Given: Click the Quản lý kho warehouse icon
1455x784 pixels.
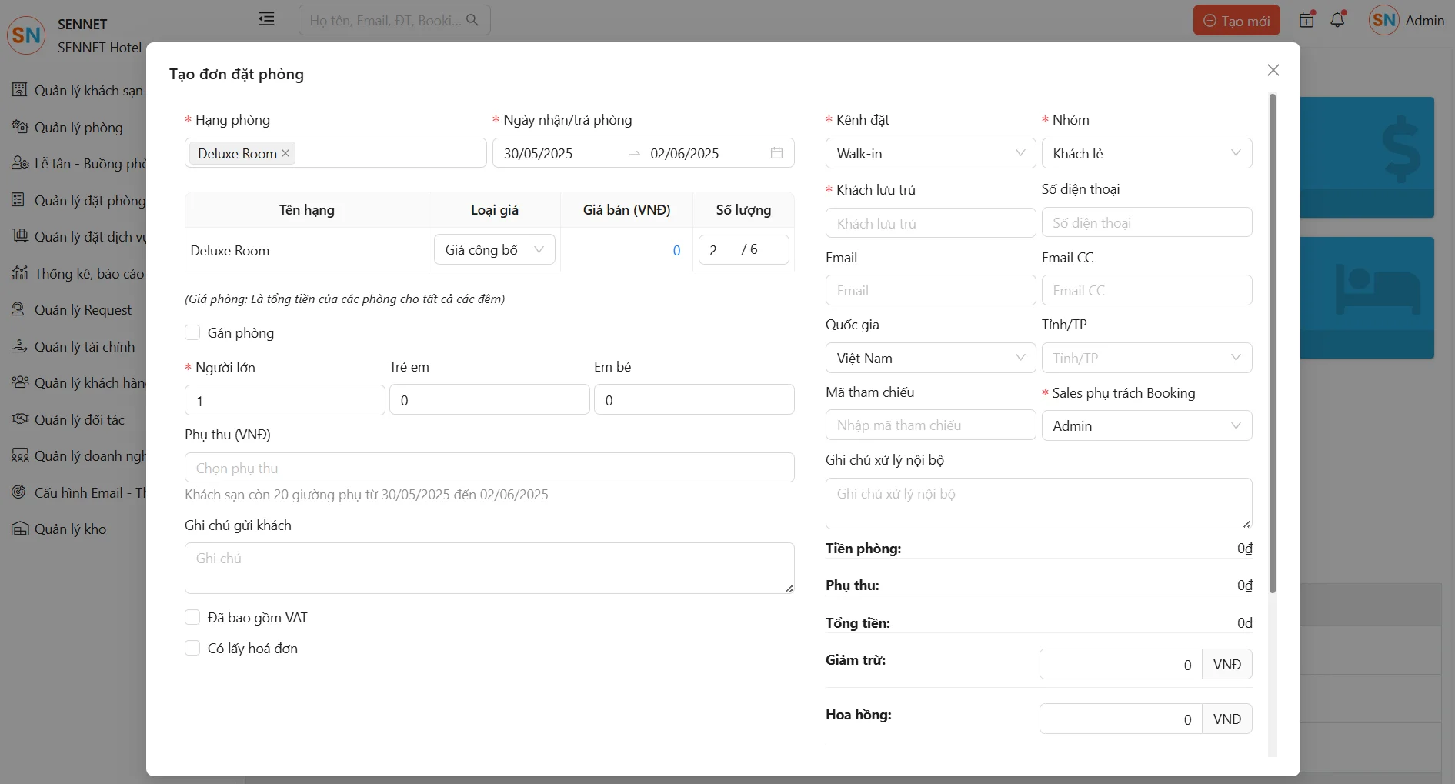Looking at the screenshot, I should click(19, 529).
